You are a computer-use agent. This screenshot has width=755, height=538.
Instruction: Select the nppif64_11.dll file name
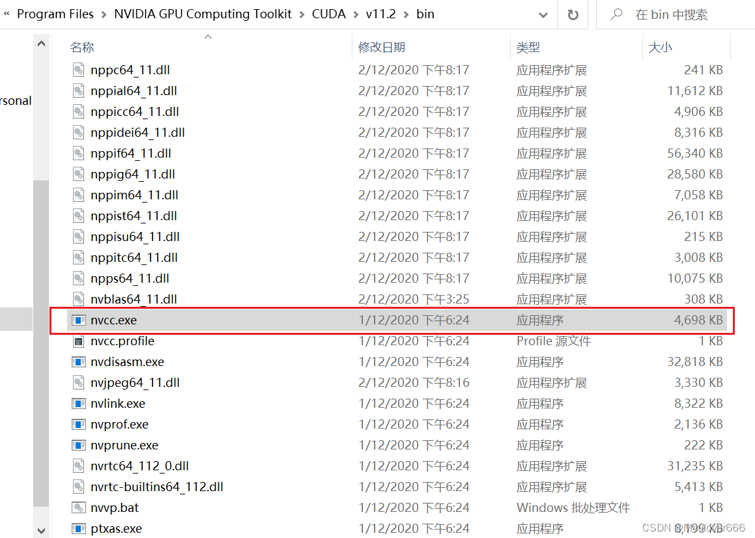(131, 154)
